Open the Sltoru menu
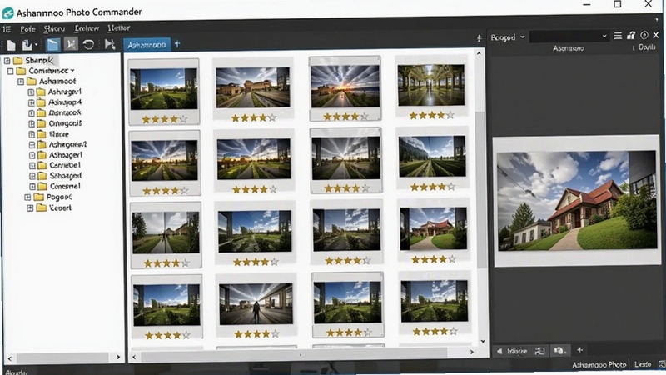 54,28
